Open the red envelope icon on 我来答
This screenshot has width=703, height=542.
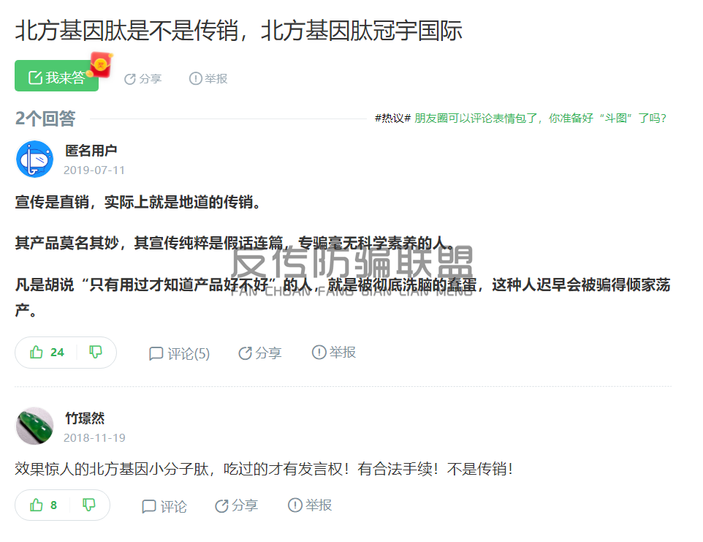[101, 64]
